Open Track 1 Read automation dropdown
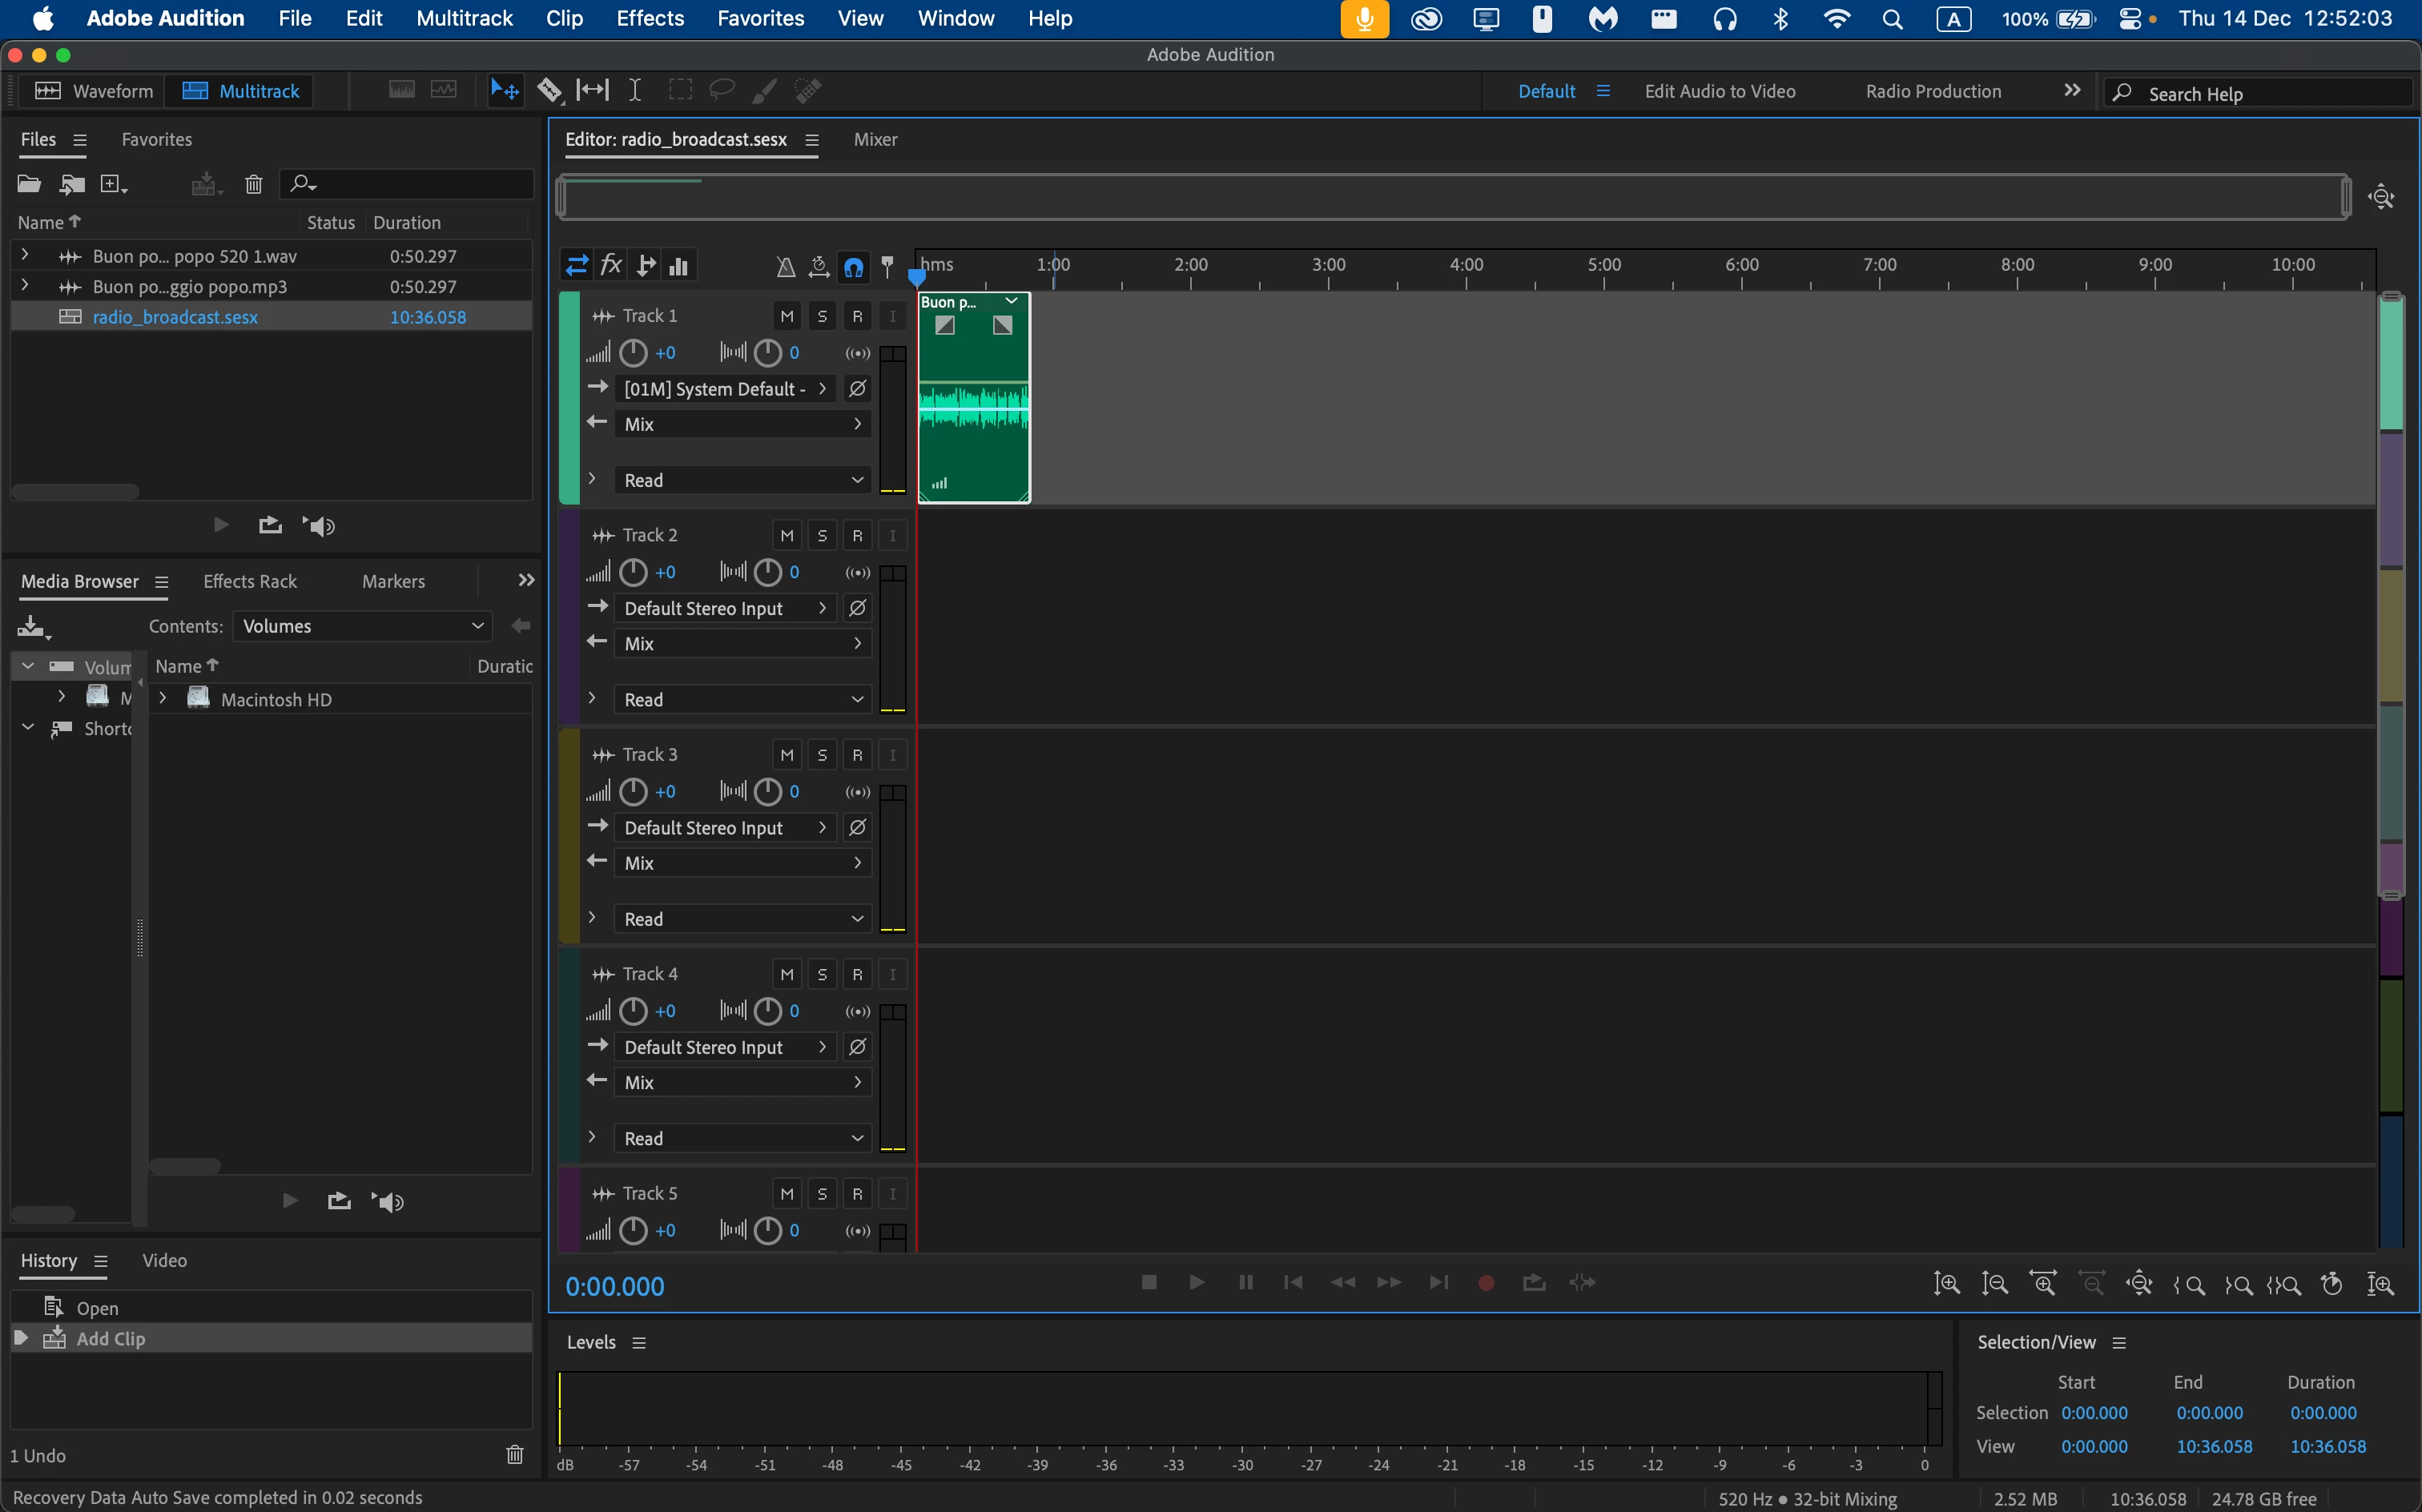2422x1512 pixels. tap(742, 480)
